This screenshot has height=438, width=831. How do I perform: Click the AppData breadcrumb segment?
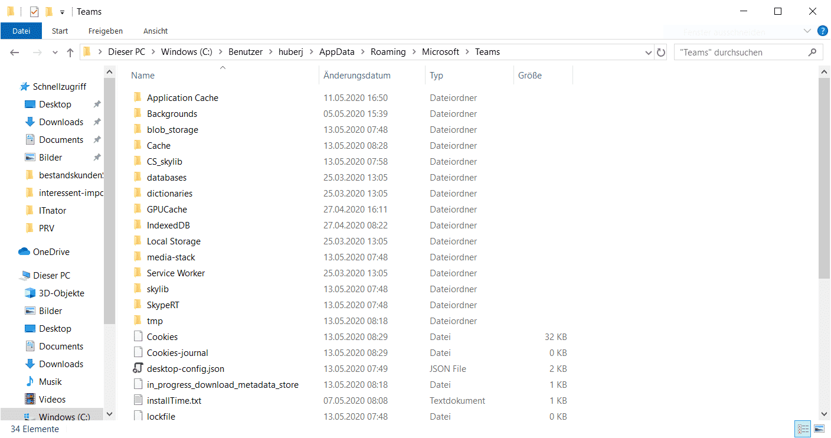tap(337, 52)
